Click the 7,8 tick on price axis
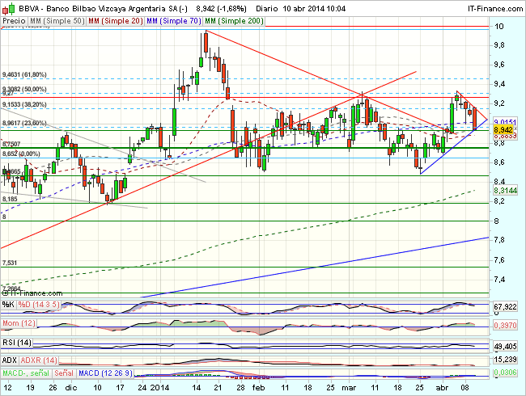 point(499,240)
